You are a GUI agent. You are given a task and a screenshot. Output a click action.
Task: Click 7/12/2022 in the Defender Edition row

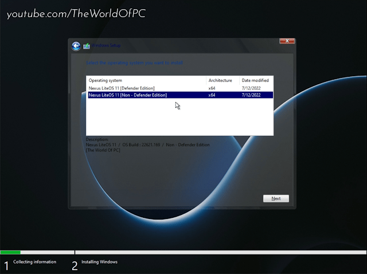[251, 88]
